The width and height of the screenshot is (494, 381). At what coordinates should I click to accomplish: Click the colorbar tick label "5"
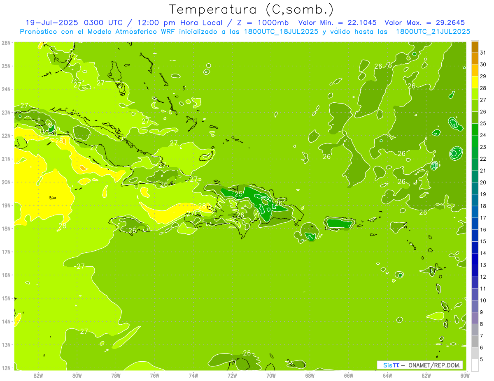[482, 359]
